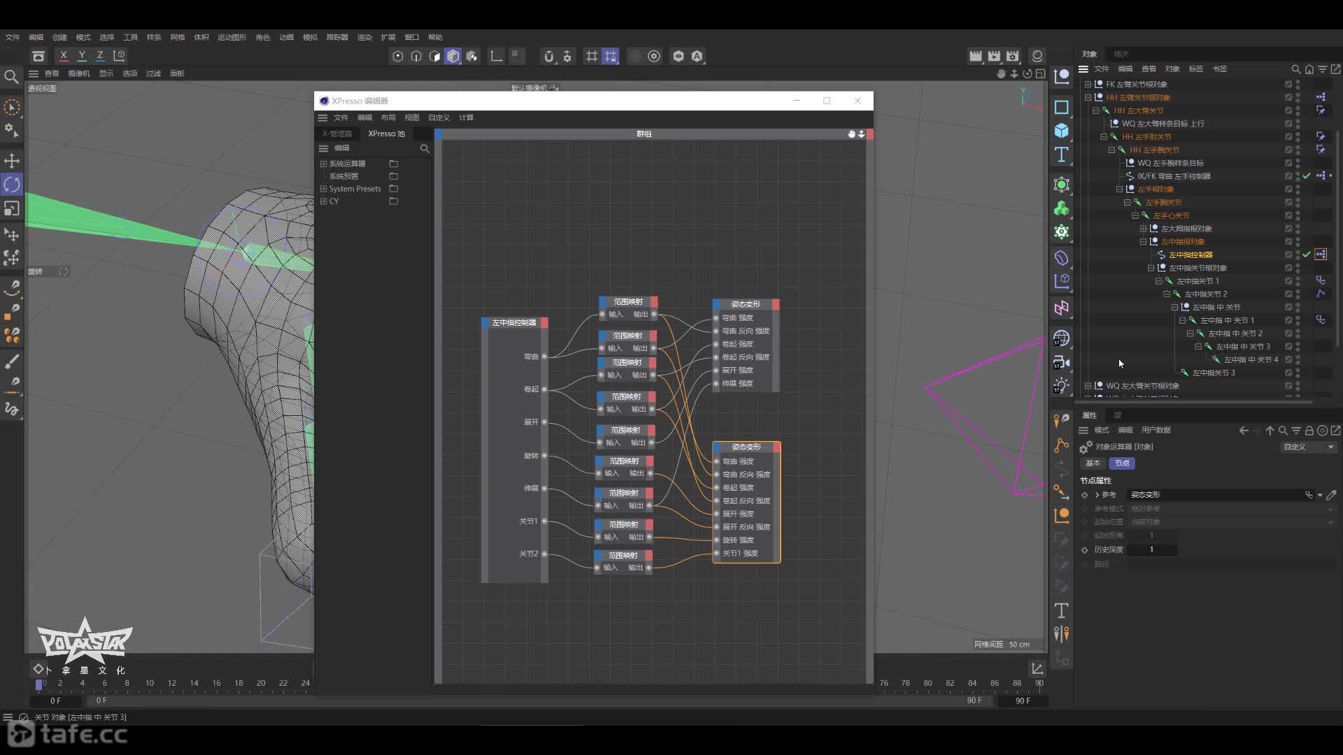The width and height of the screenshot is (1343, 755).
Task: Click the eyedropper picker next to 参考 field
Action: (x=1332, y=494)
